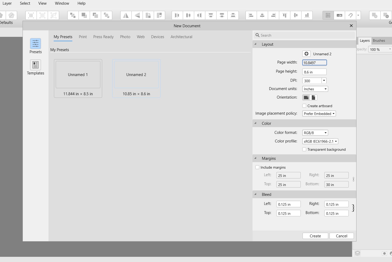This screenshot has width=392, height=262.
Task: Click the mask icon below the Layers panel
Action: 384,253
